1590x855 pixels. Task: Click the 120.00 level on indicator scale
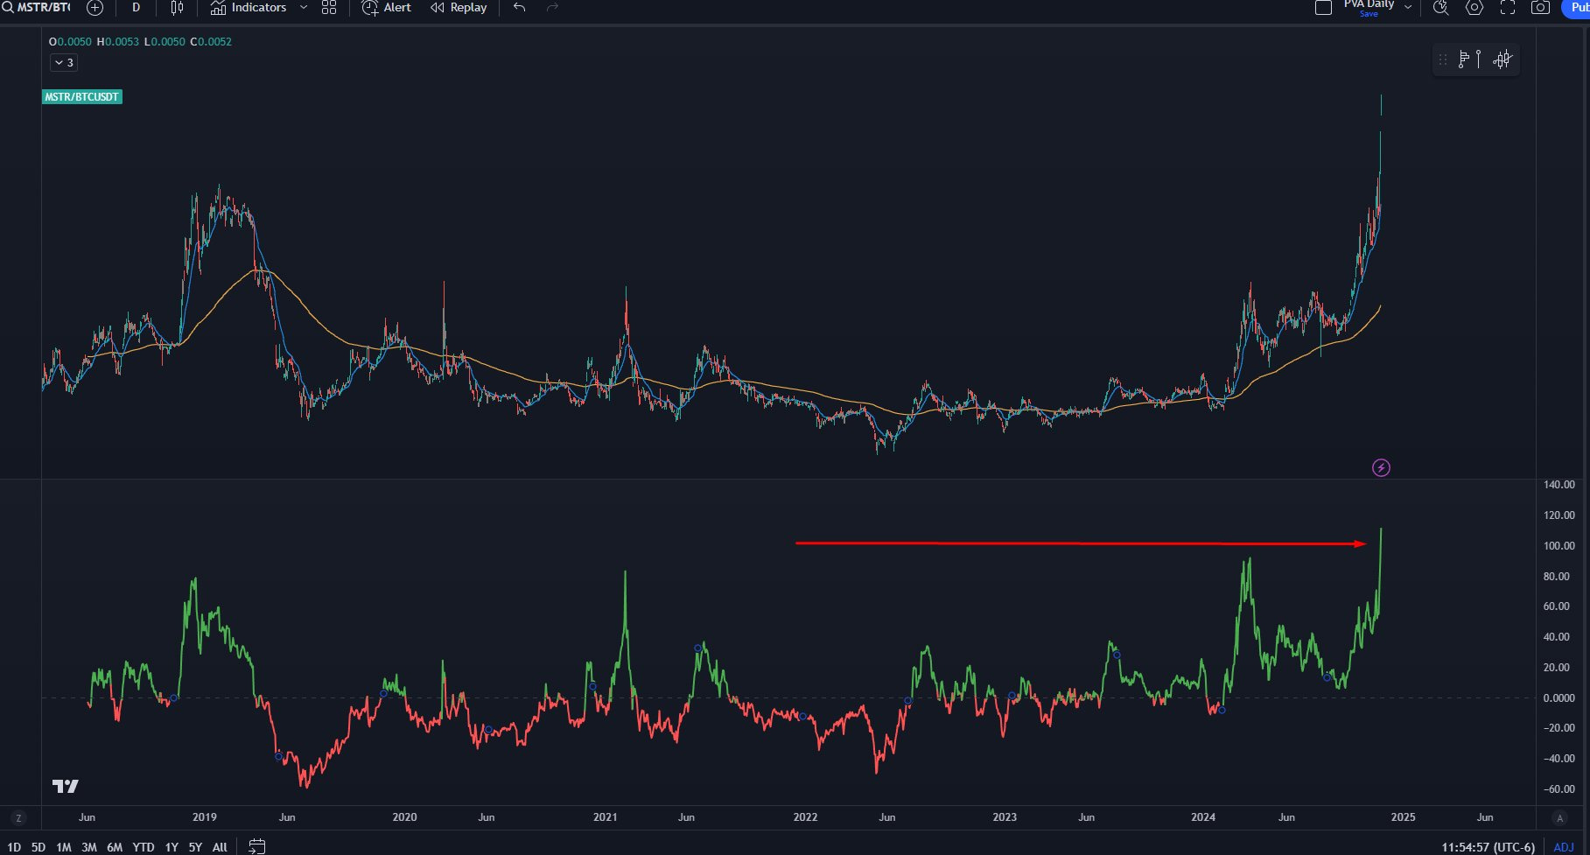(1559, 515)
